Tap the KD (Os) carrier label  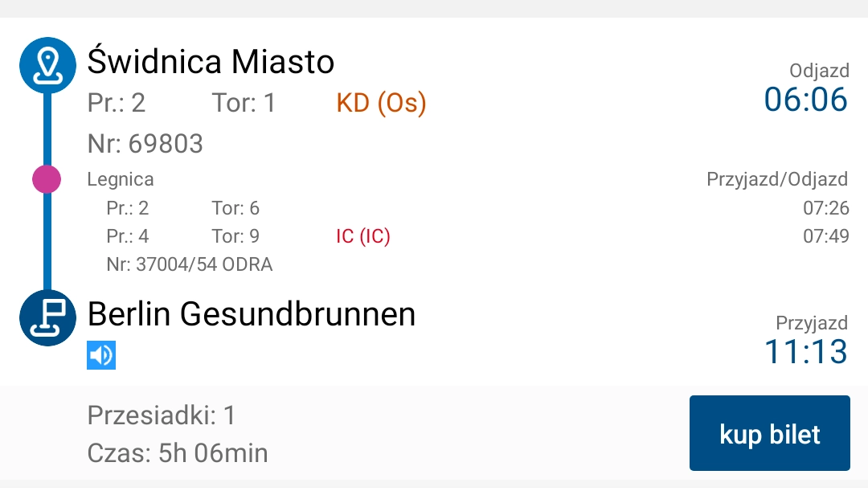pos(381,103)
